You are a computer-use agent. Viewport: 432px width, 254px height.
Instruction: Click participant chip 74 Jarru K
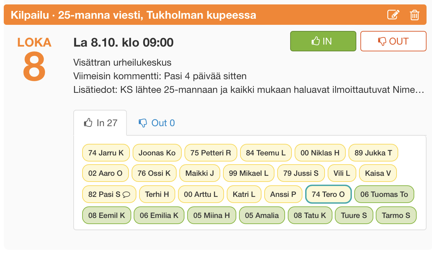(106, 153)
